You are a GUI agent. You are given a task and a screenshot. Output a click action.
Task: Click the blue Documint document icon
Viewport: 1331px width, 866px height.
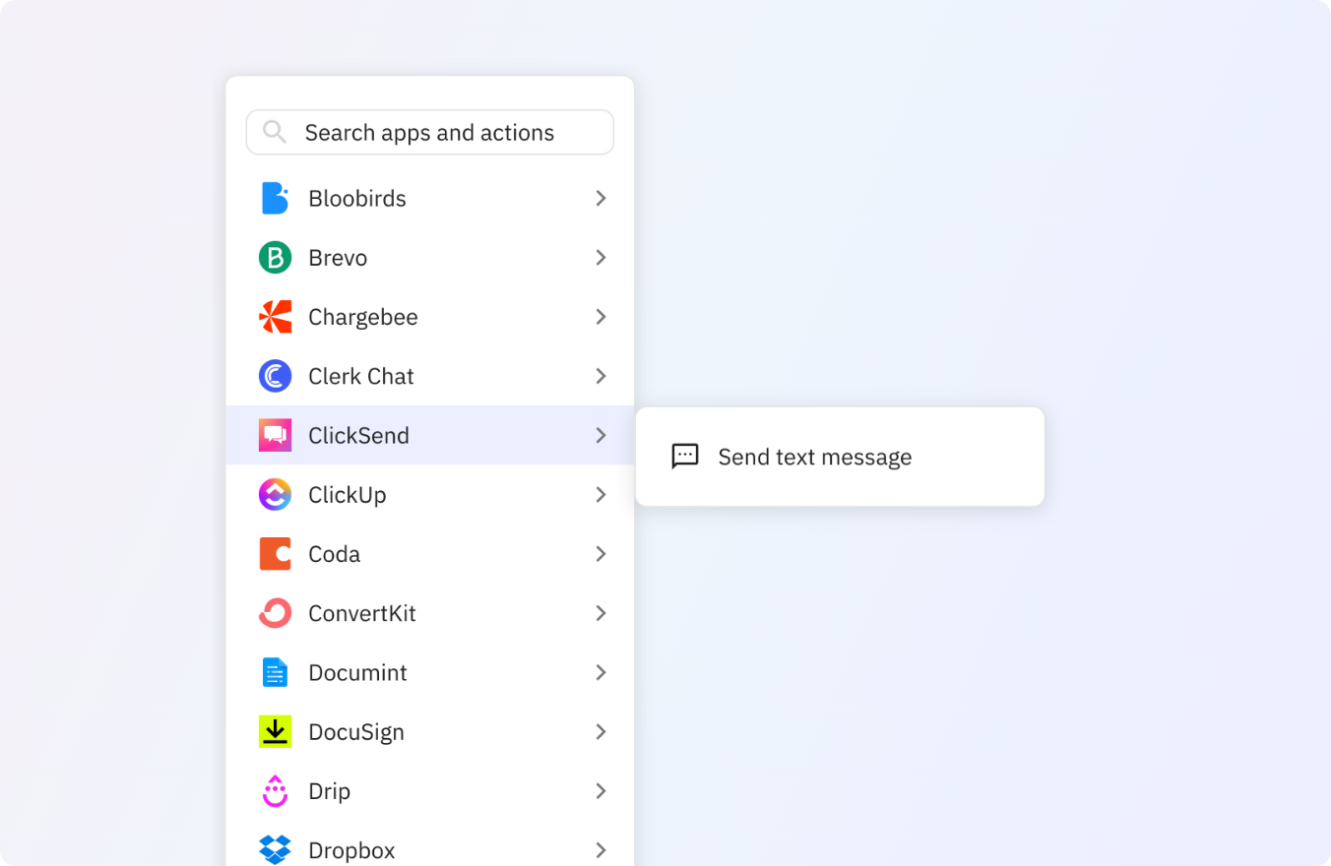tap(275, 672)
